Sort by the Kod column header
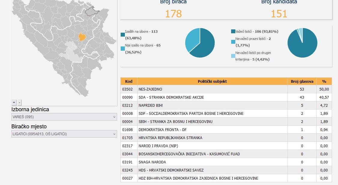 tap(129, 82)
